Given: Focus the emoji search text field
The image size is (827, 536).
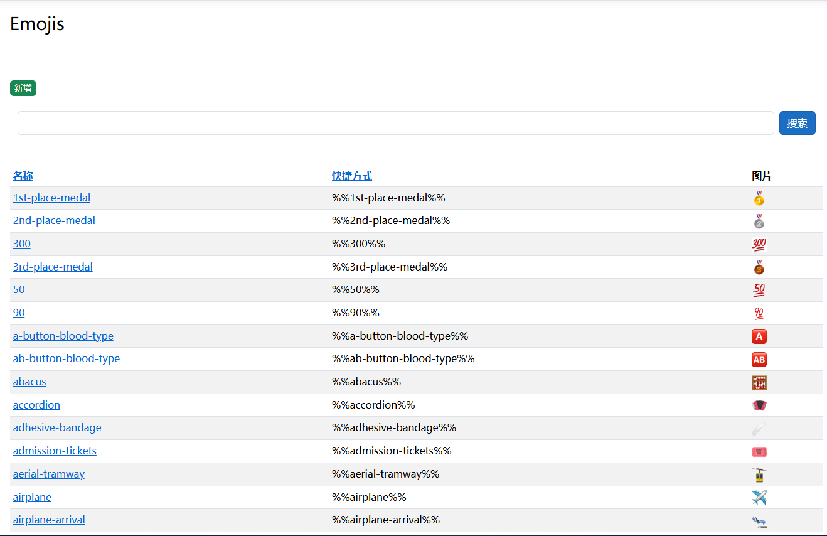Looking at the screenshot, I should point(395,123).
